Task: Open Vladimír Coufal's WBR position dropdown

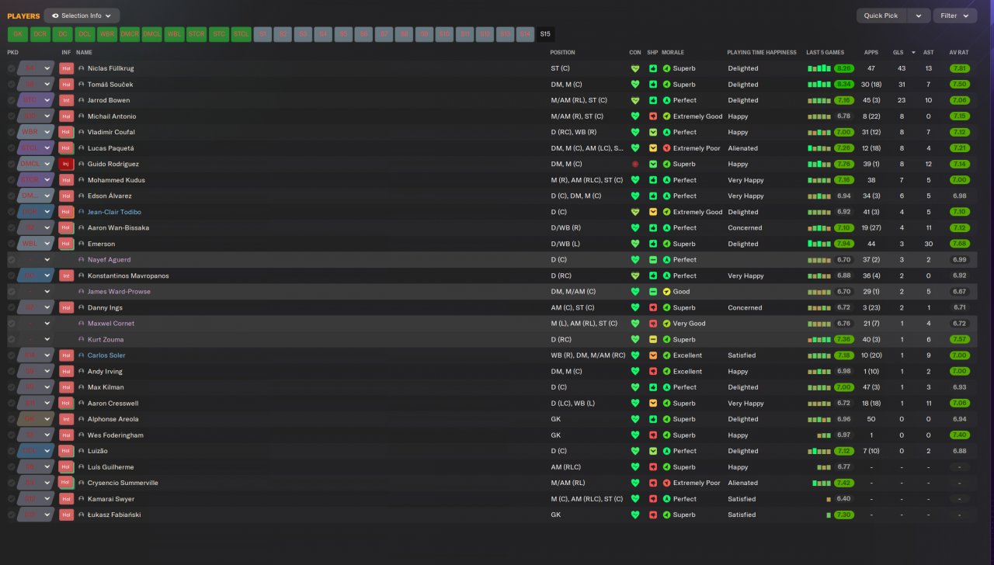Action: point(47,132)
